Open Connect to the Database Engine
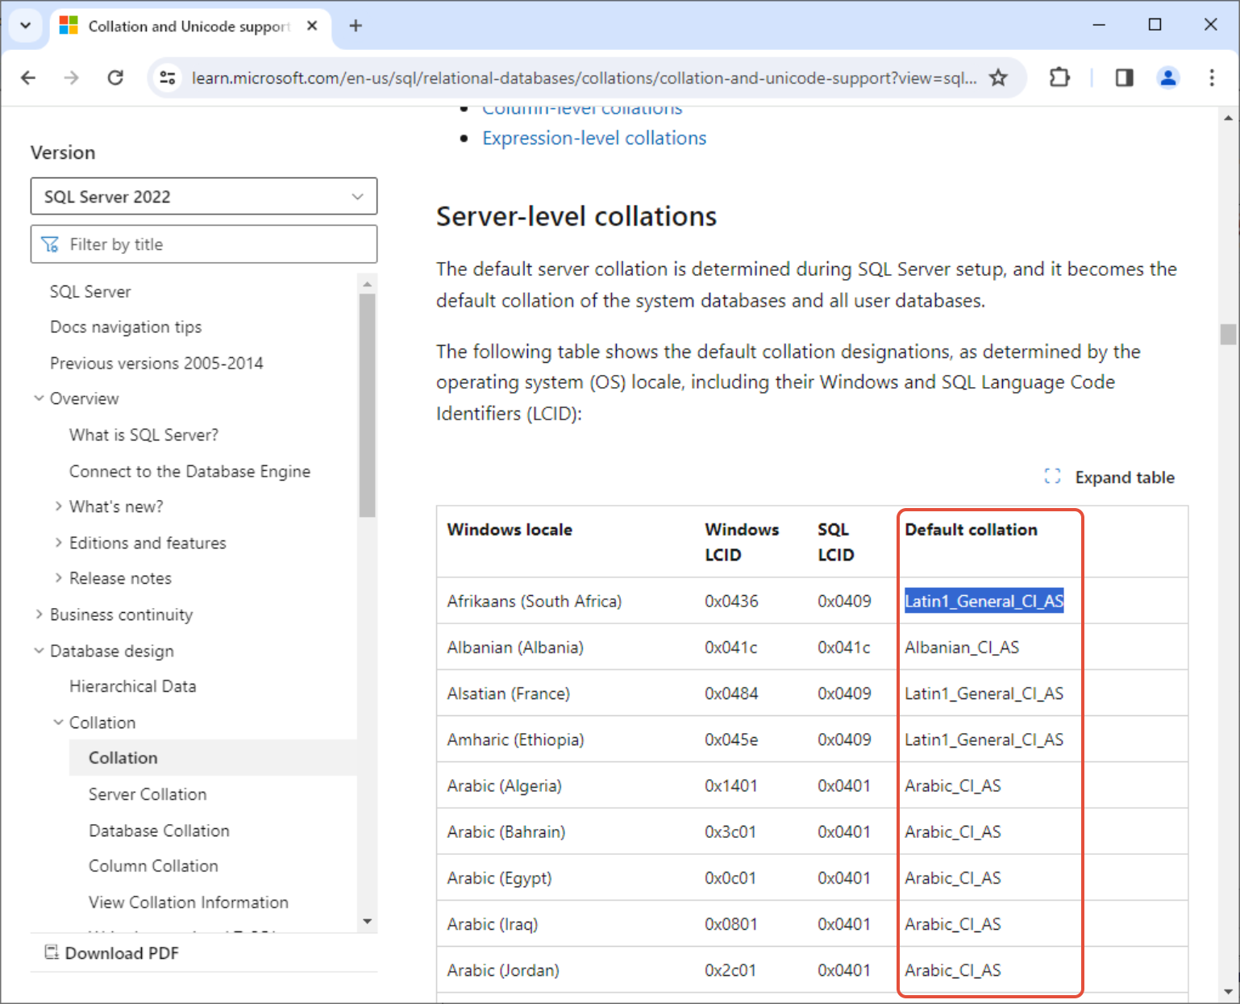The image size is (1240, 1004). (x=189, y=471)
